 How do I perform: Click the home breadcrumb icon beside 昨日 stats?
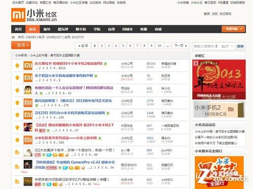[13, 37]
